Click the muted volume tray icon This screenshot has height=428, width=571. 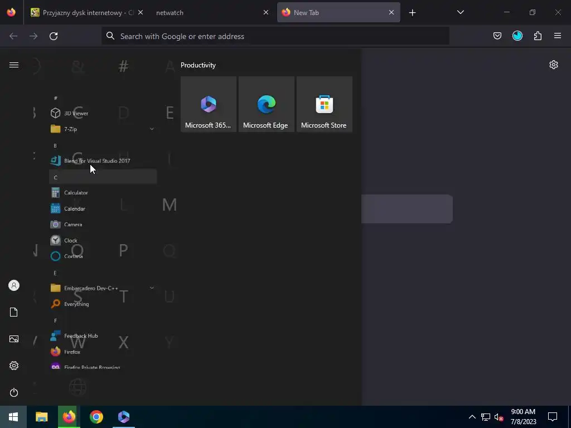coord(499,417)
